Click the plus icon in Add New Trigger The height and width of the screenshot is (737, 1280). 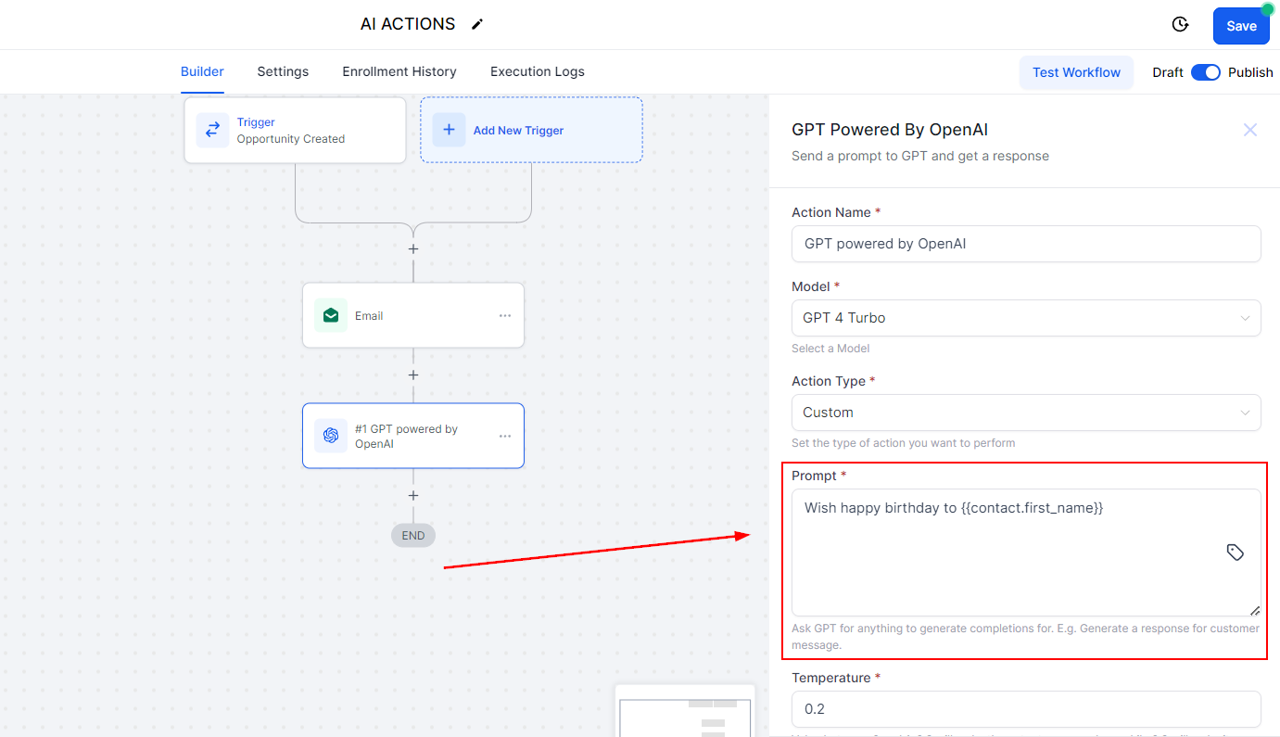449,131
